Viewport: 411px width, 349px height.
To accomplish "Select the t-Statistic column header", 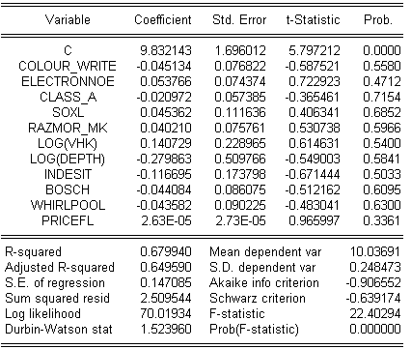I will pyautogui.click(x=313, y=20).
